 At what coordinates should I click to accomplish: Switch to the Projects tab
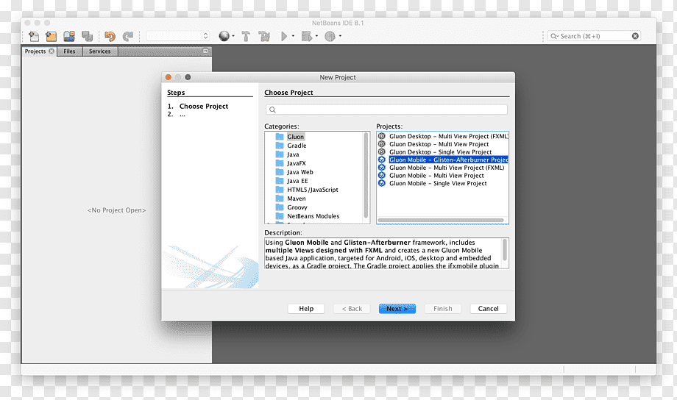point(35,51)
